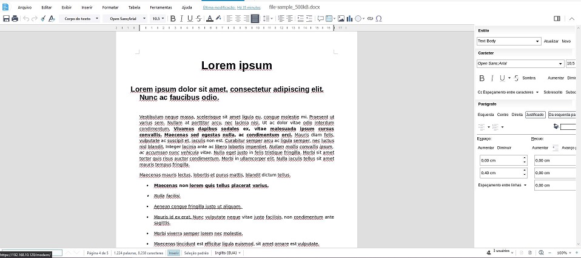This screenshot has height=258, width=581.
Task: Open the special character Omega icon
Action: [379, 19]
